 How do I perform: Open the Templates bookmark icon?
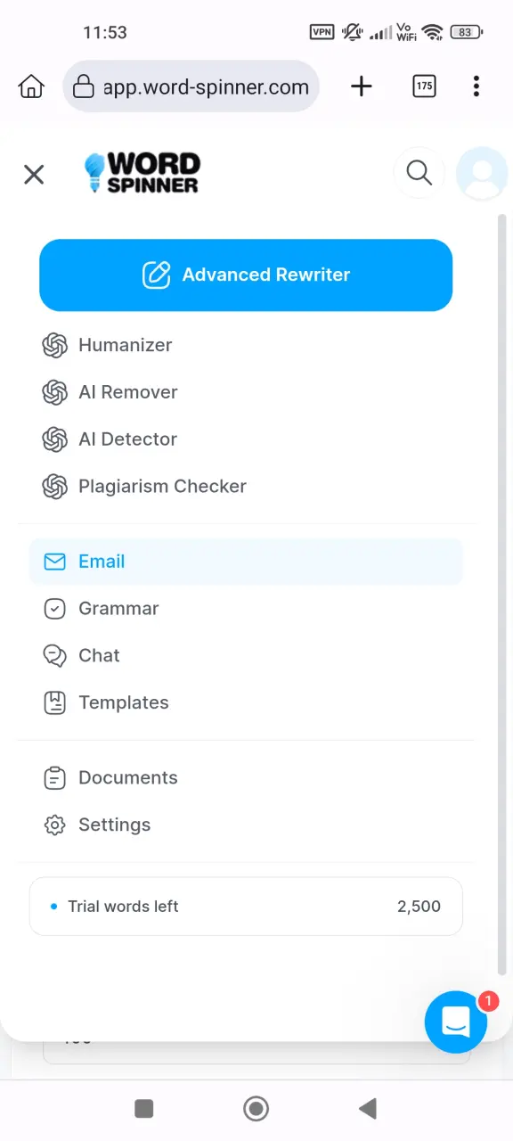[x=55, y=703]
